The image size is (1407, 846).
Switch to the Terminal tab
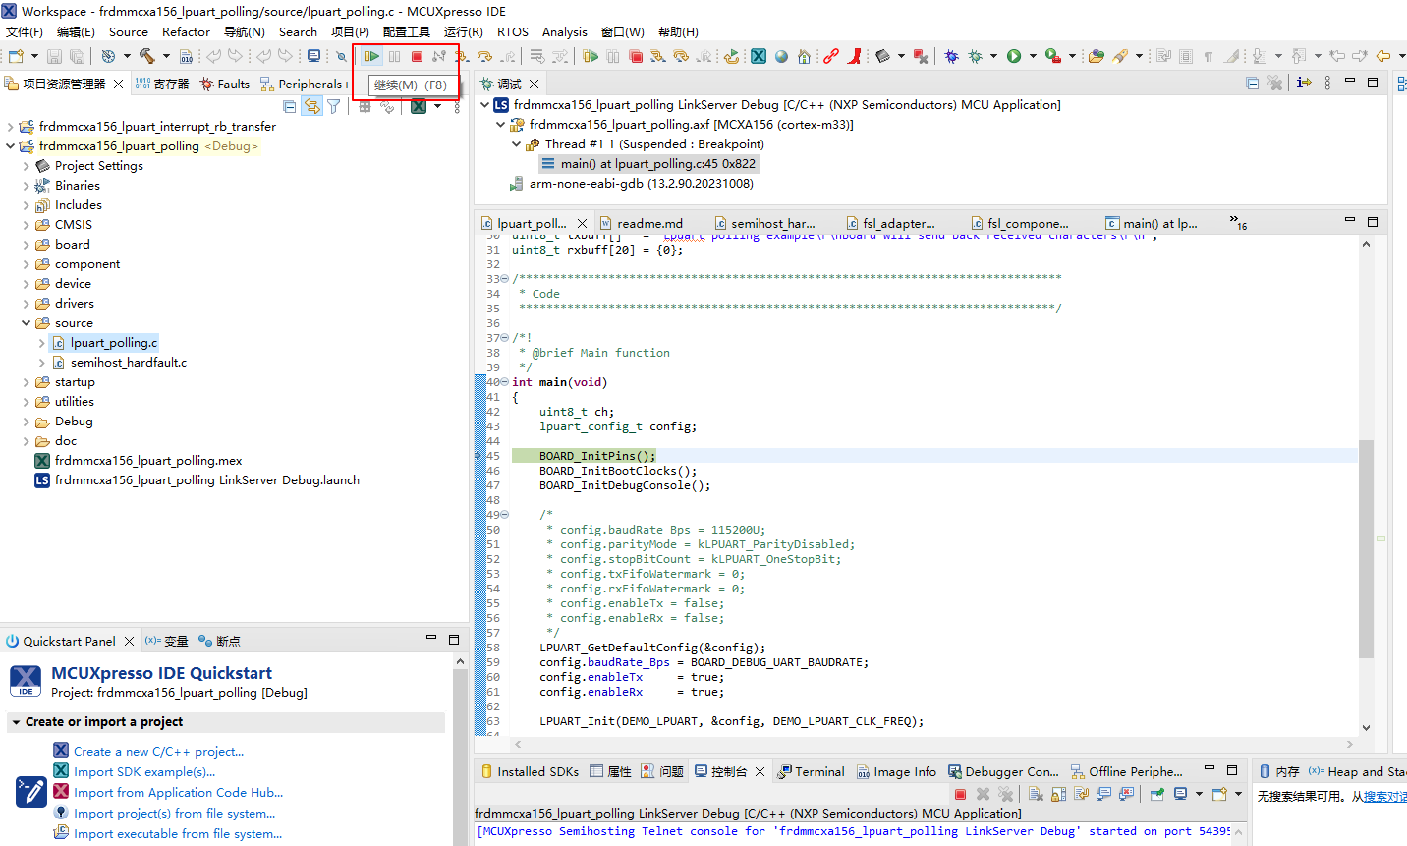pos(811,772)
